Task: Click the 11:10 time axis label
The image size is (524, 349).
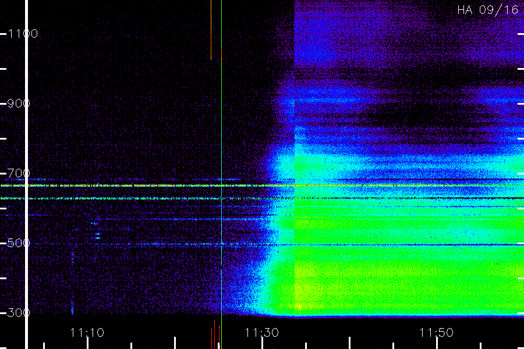Action: point(87,333)
